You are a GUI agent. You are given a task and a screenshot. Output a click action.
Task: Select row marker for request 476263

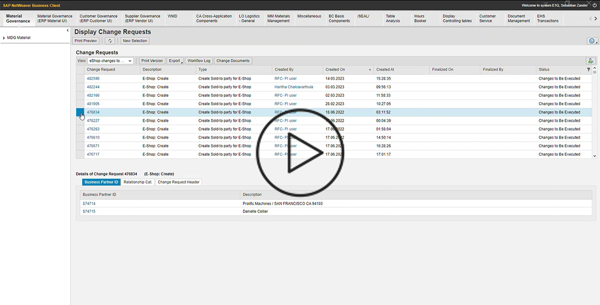coord(80,129)
